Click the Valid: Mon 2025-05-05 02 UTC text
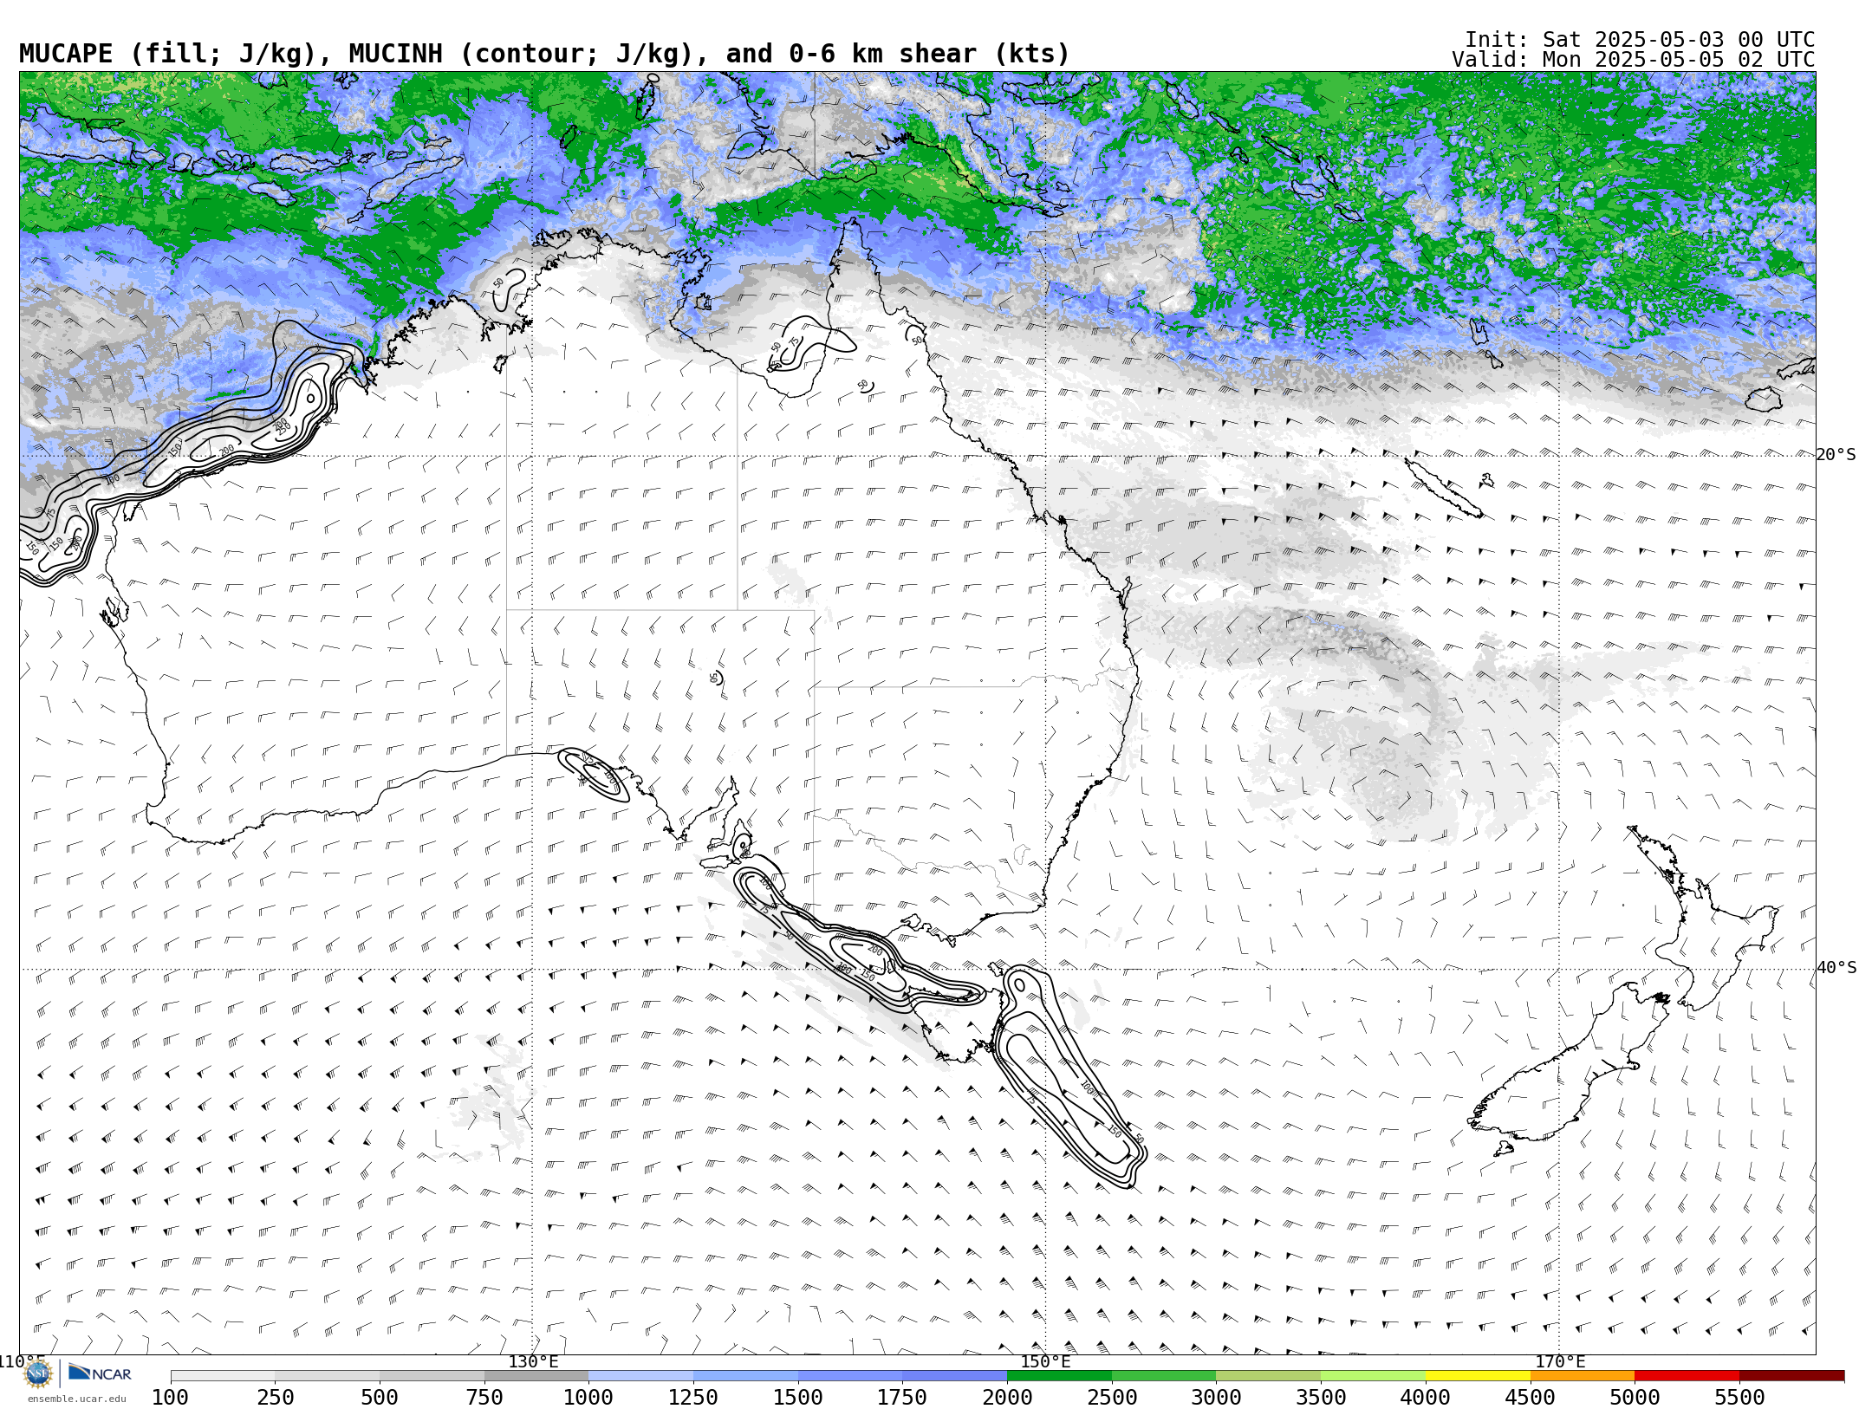1872x1409 pixels. coord(1634,60)
